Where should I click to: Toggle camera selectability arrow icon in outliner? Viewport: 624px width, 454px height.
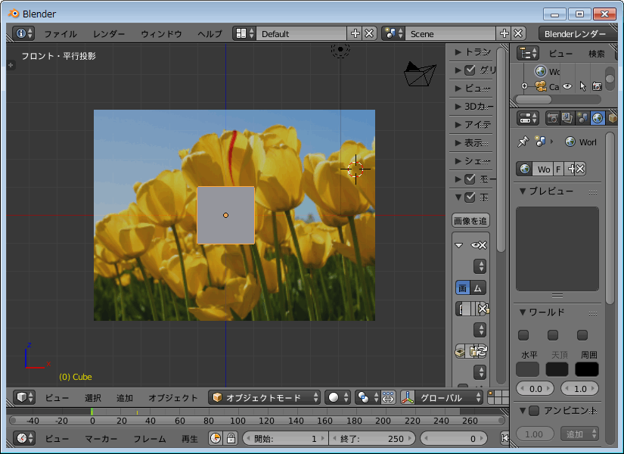(x=582, y=86)
